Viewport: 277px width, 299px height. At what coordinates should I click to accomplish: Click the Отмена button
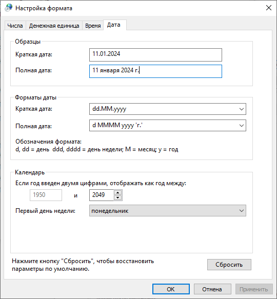212,289
